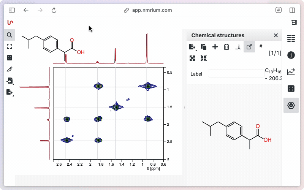Click the predict spectra peak icon

(238, 47)
